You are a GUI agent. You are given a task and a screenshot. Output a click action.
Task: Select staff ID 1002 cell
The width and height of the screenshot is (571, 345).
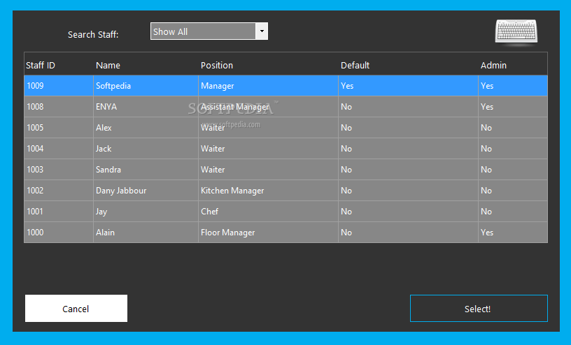[59, 191]
